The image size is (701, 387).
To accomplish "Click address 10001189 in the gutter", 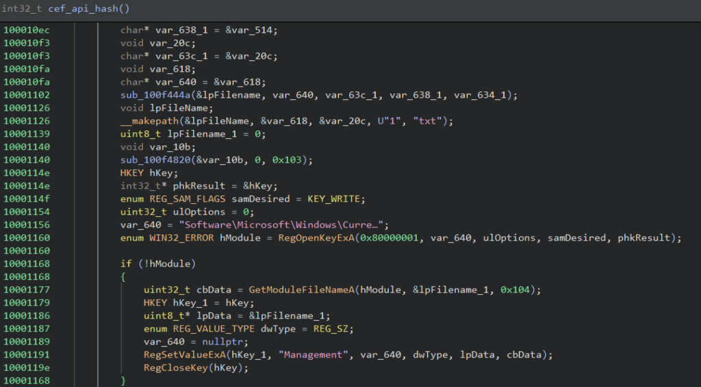I will 27,342.
